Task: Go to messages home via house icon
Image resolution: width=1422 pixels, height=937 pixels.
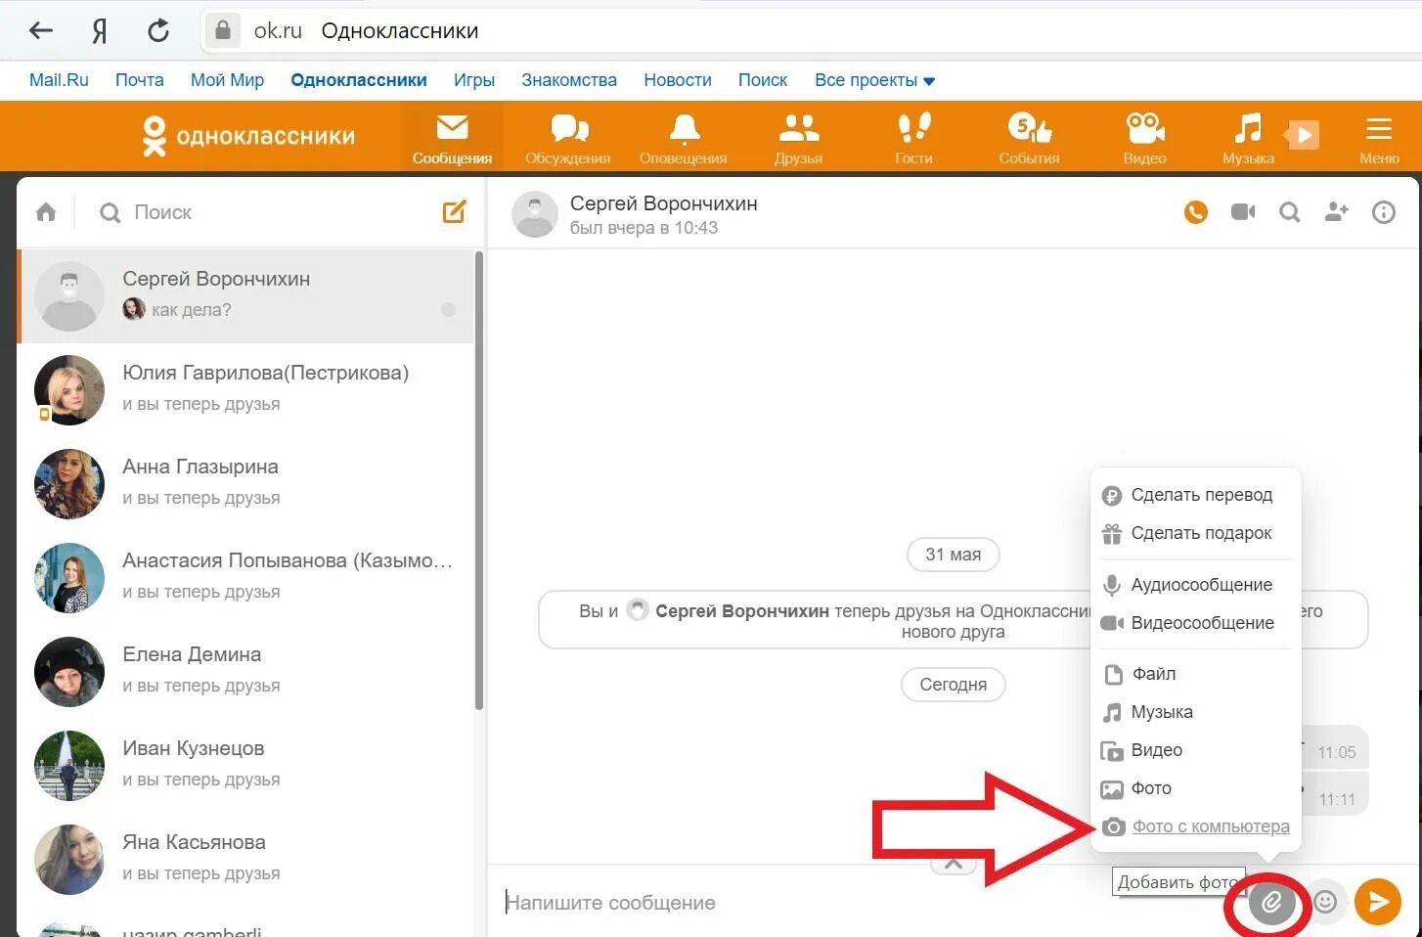Action: (x=46, y=212)
